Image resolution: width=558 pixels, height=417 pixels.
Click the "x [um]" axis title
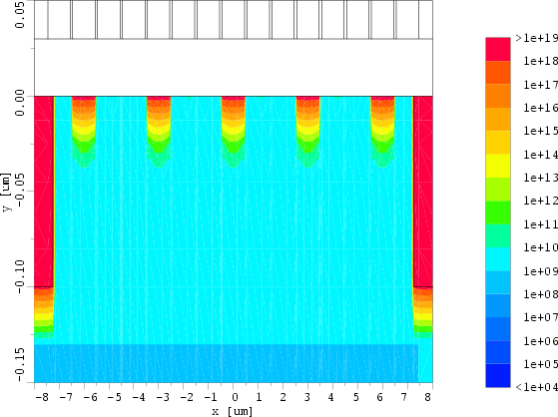[232, 411]
